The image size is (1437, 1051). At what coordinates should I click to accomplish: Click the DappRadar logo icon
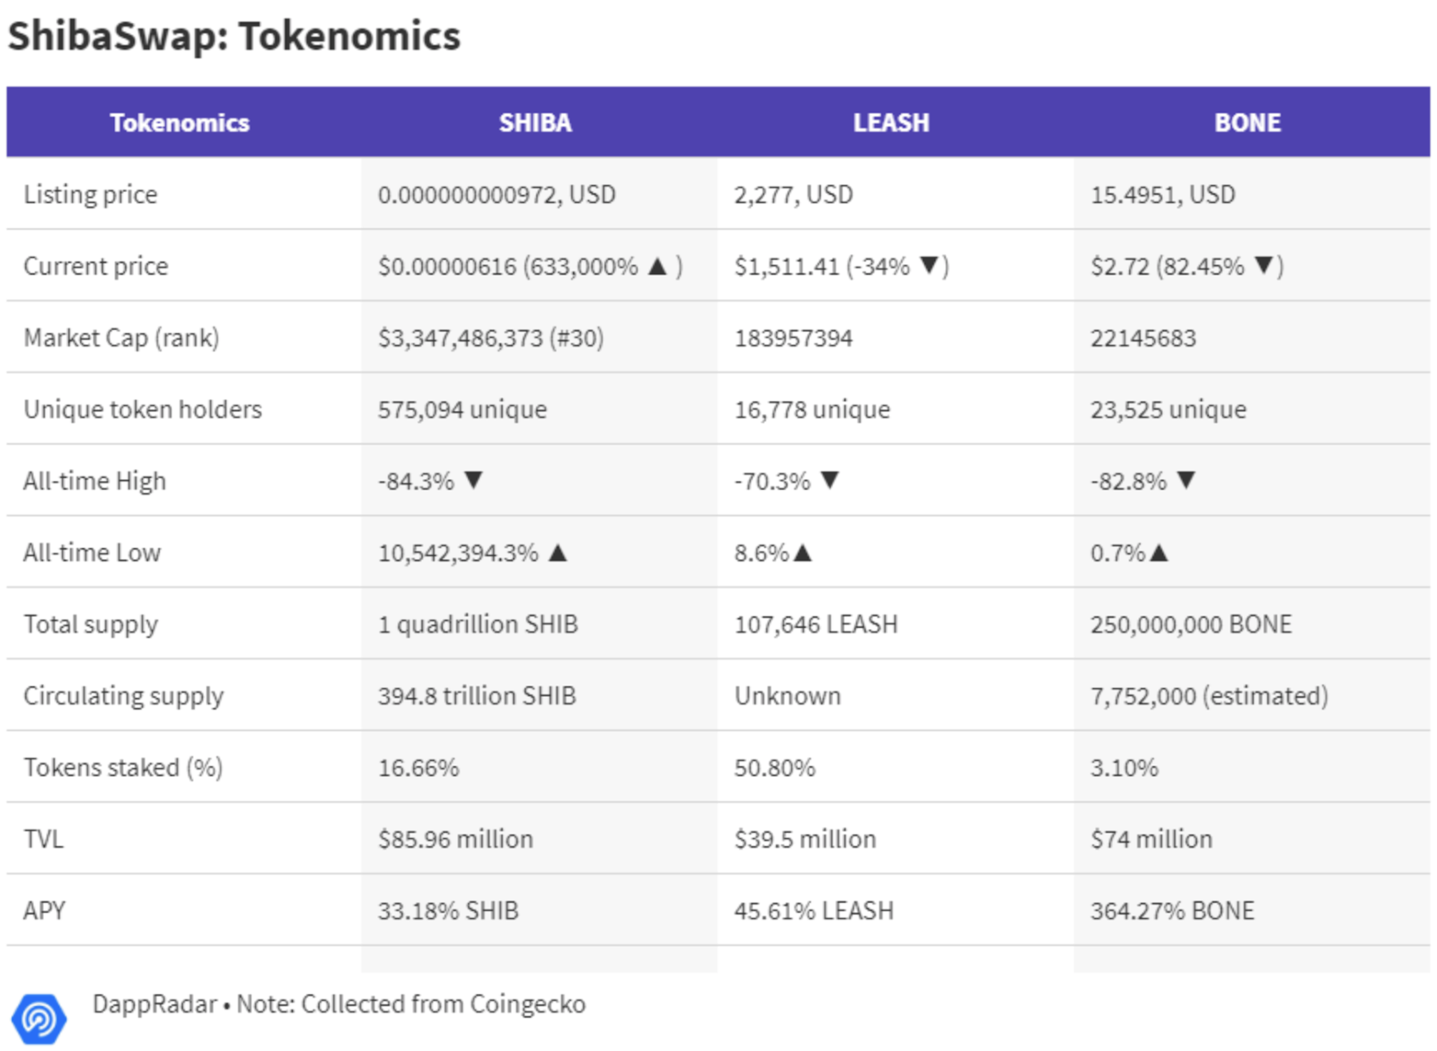(39, 1019)
